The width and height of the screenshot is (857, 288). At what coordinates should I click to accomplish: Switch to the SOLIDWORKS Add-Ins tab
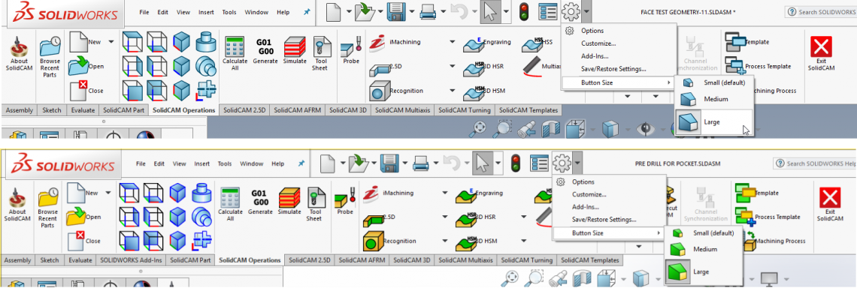coord(131,260)
